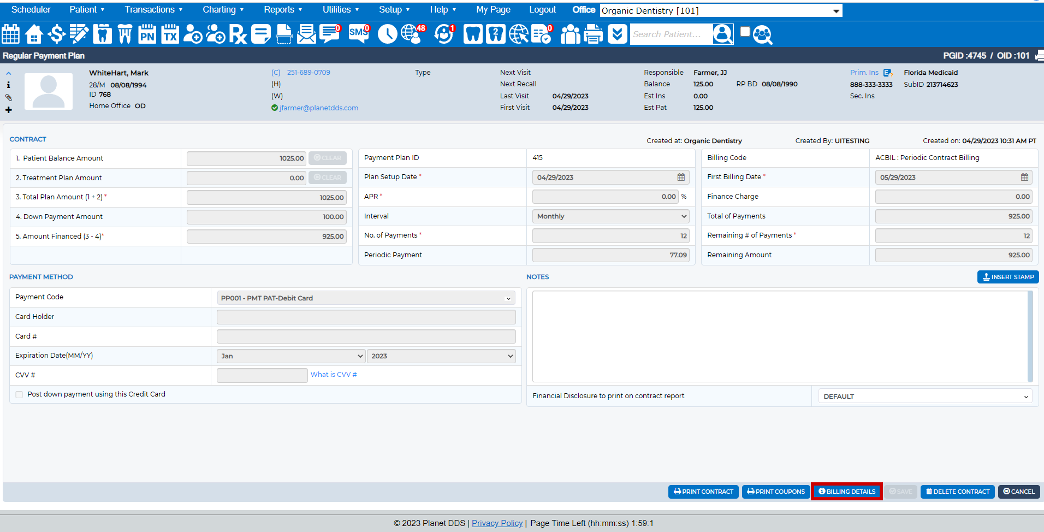Open the Rx prescription icon
The width and height of the screenshot is (1044, 532).
[238, 34]
